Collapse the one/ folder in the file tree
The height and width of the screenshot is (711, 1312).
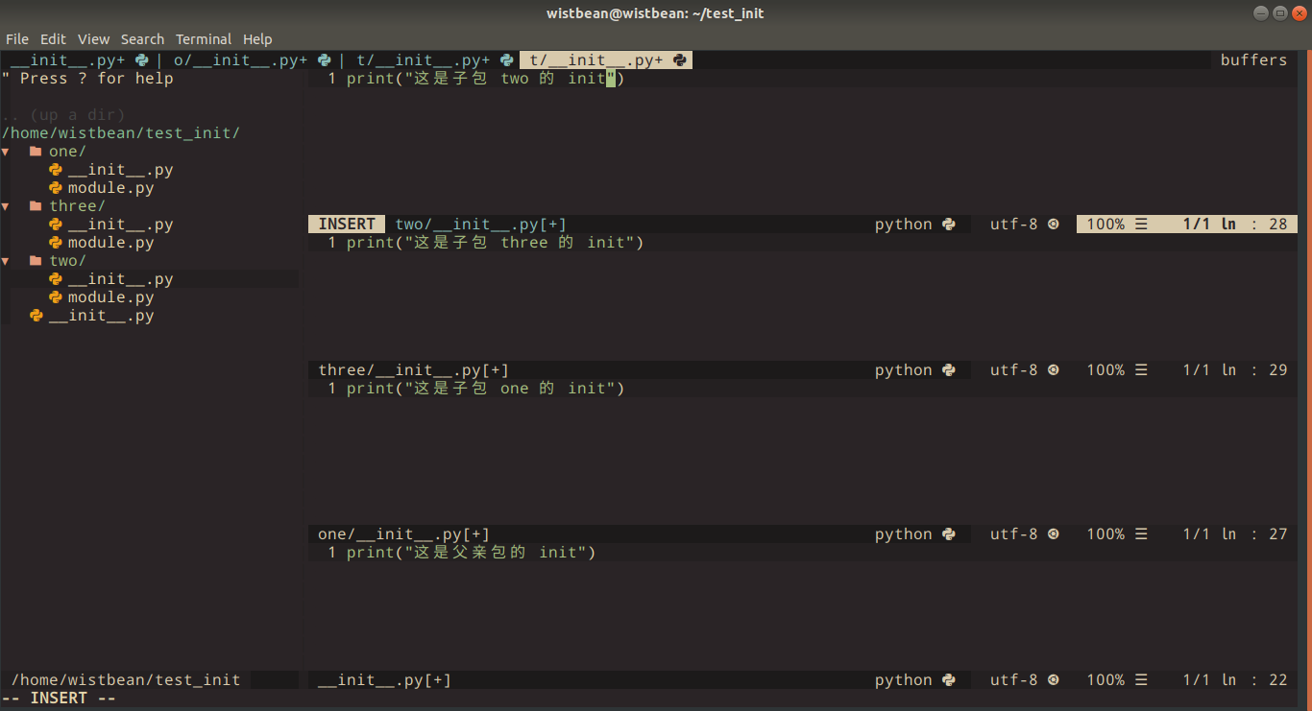pyautogui.click(x=7, y=151)
